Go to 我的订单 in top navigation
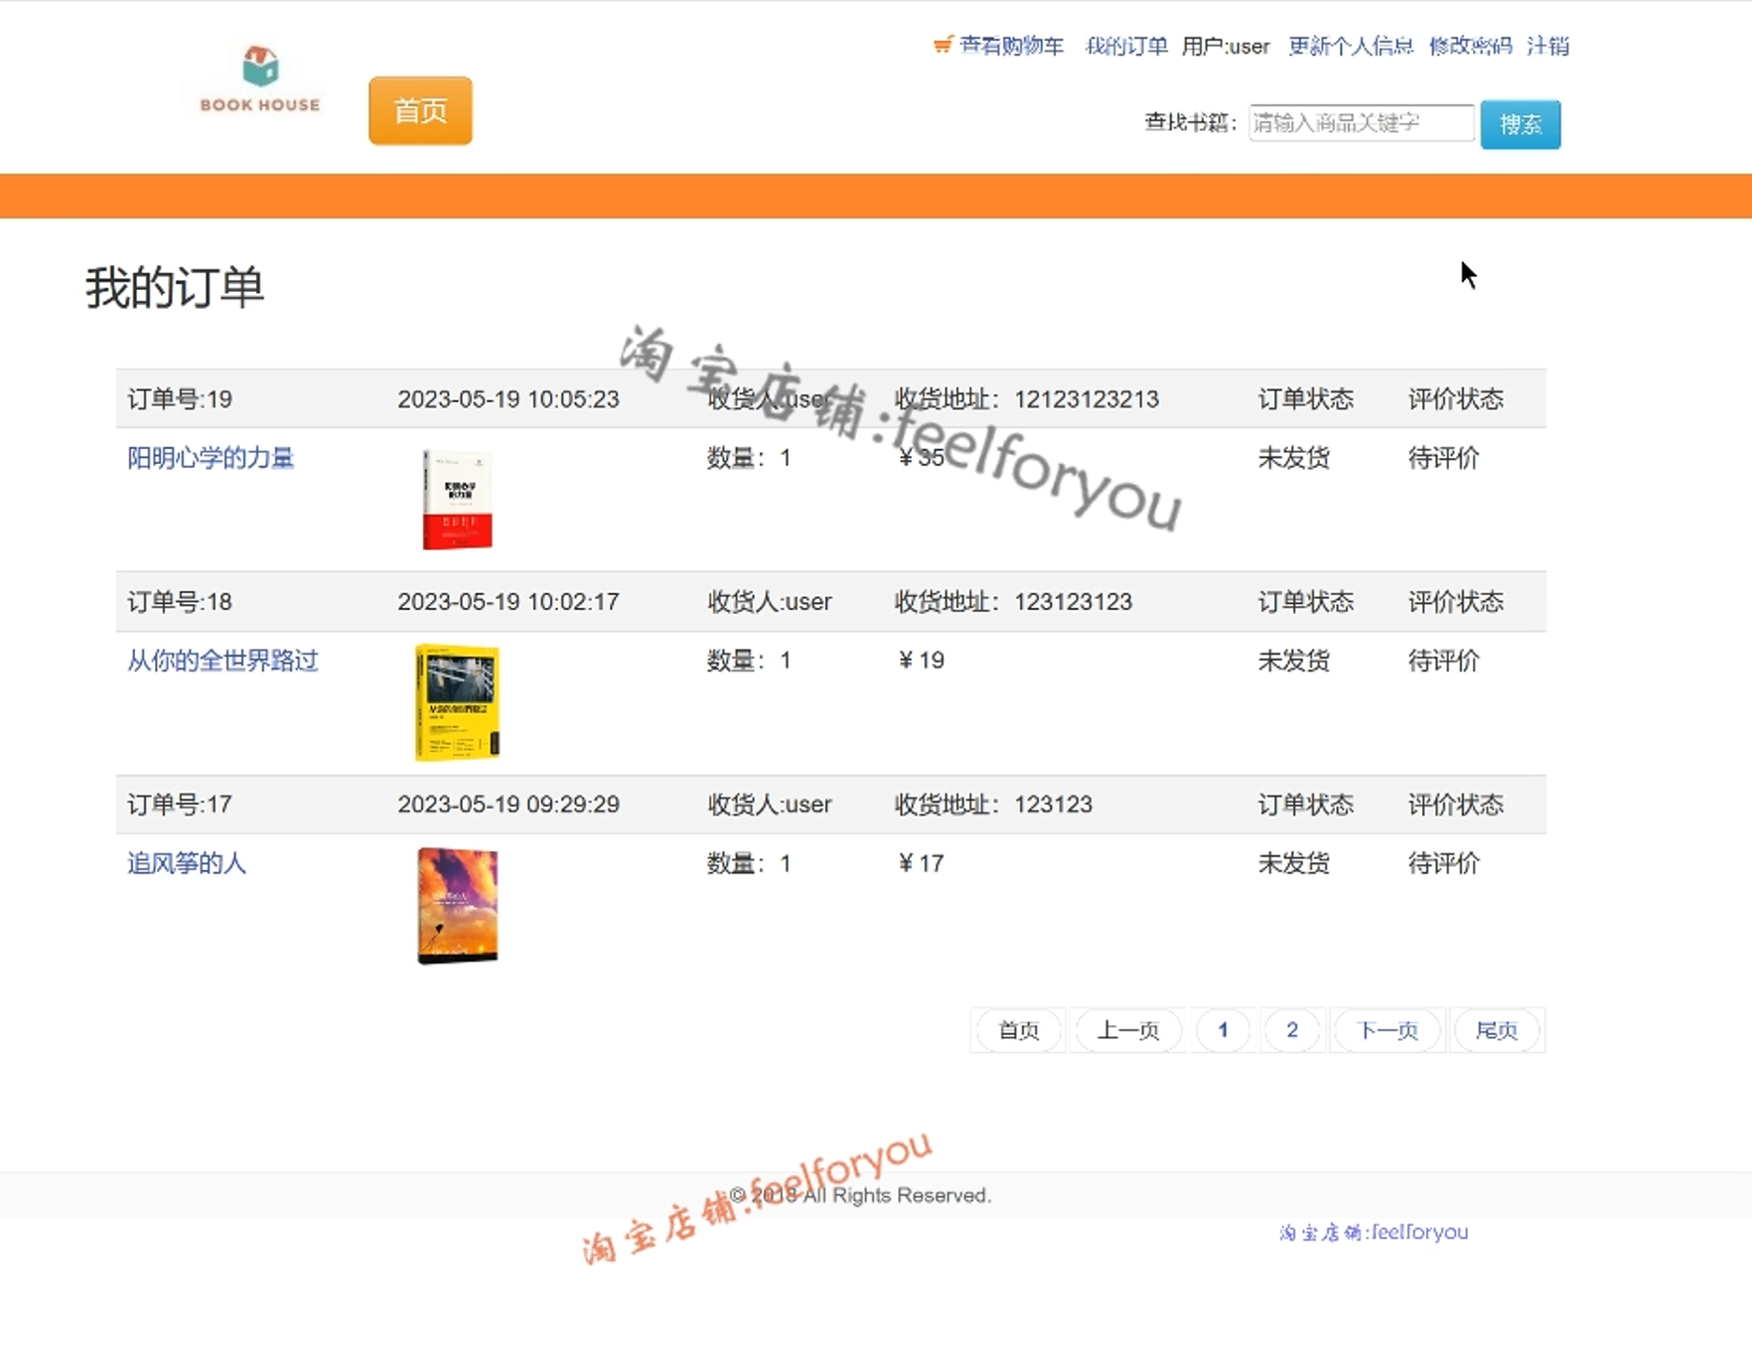 click(1126, 46)
